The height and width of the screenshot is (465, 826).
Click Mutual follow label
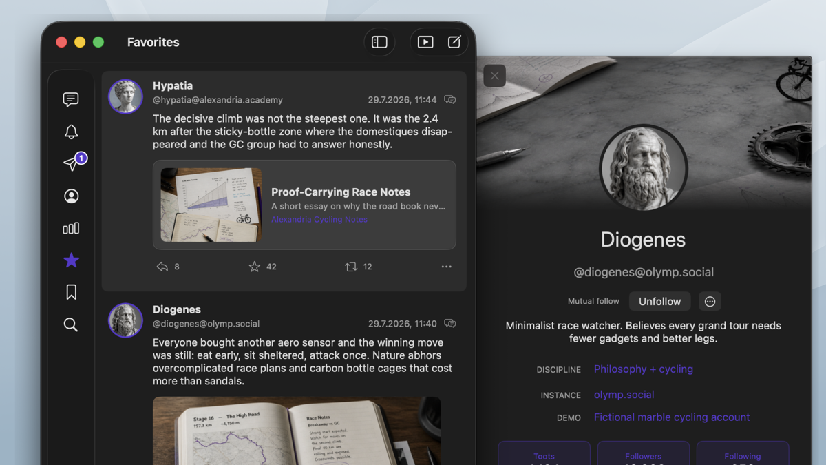tap(593, 301)
